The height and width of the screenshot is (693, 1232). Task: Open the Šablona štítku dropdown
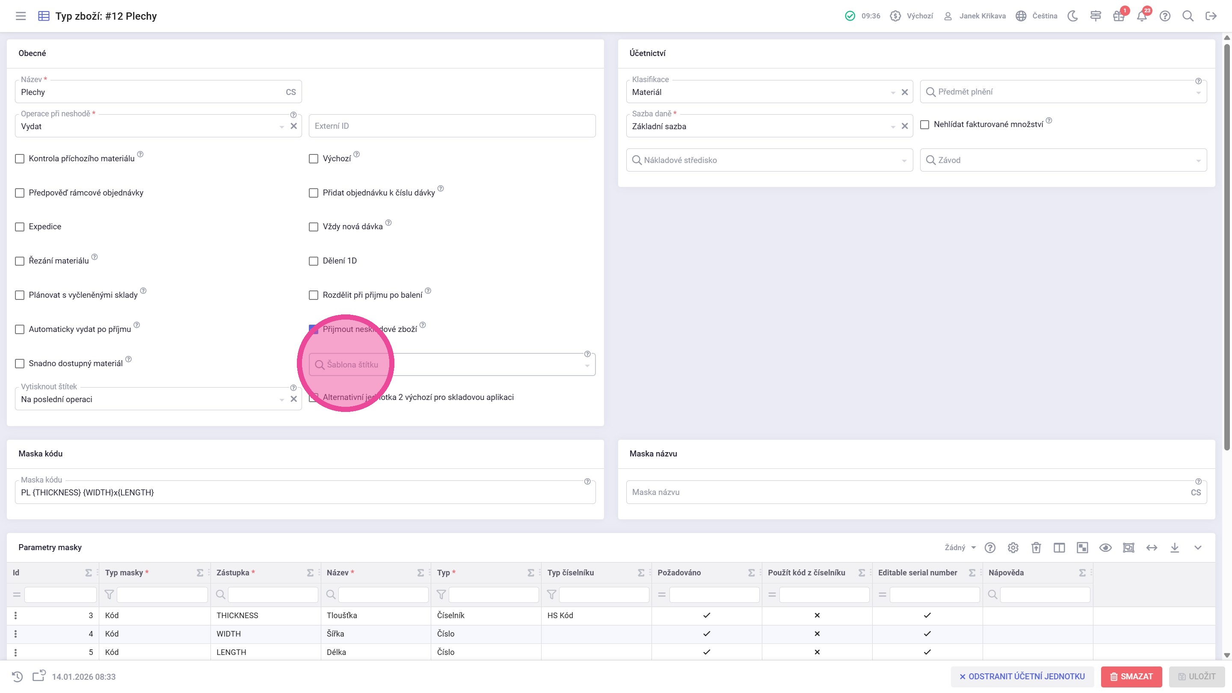pyautogui.click(x=587, y=365)
